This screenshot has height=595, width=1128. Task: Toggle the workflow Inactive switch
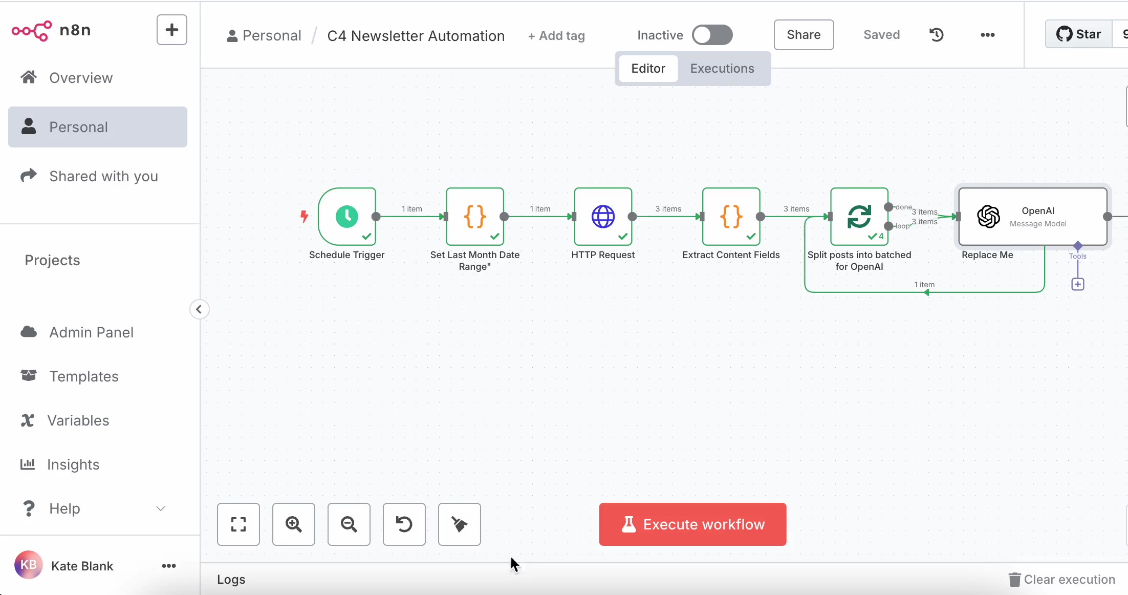pos(712,35)
